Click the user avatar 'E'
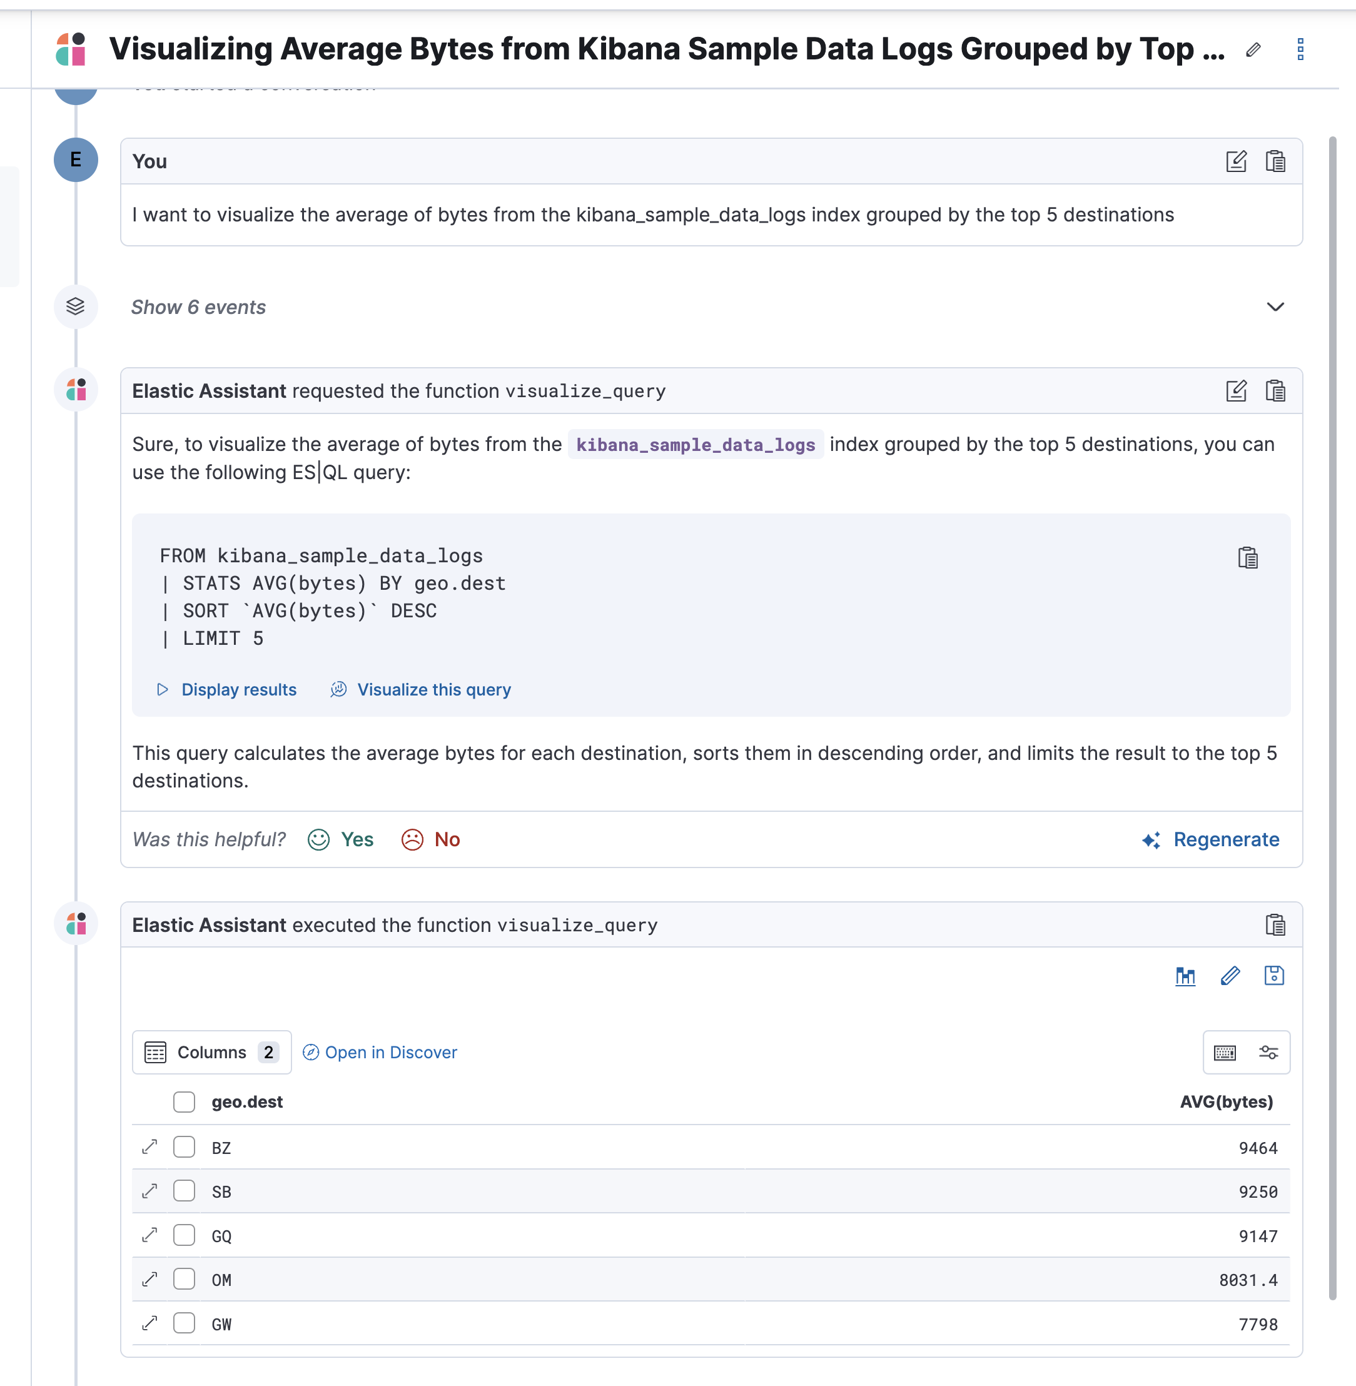This screenshot has width=1356, height=1386. 76,159
